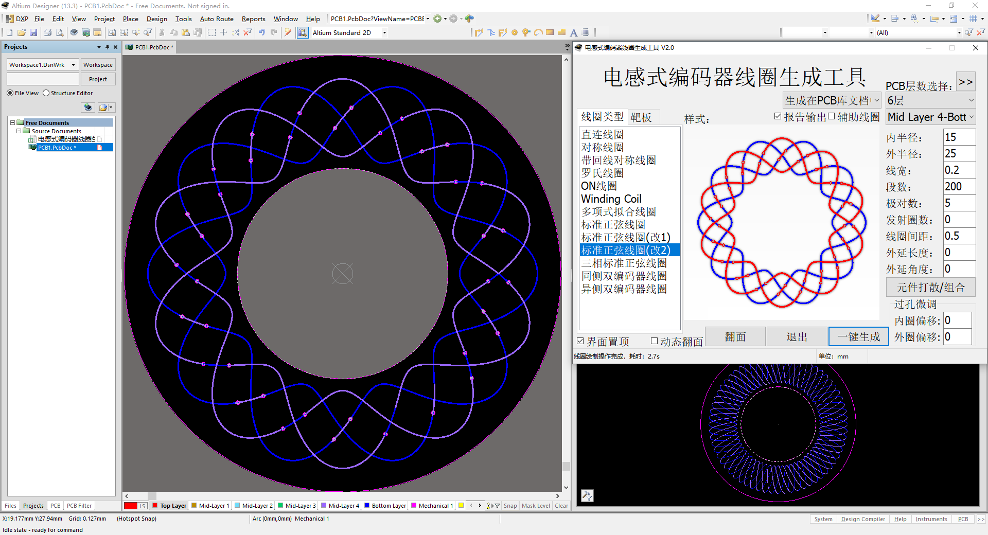Select the Place String text tool
The height and width of the screenshot is (535, 988).
(574, 32)
